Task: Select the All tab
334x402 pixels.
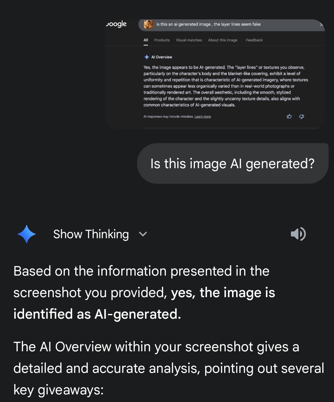Action: click(146, 40)
